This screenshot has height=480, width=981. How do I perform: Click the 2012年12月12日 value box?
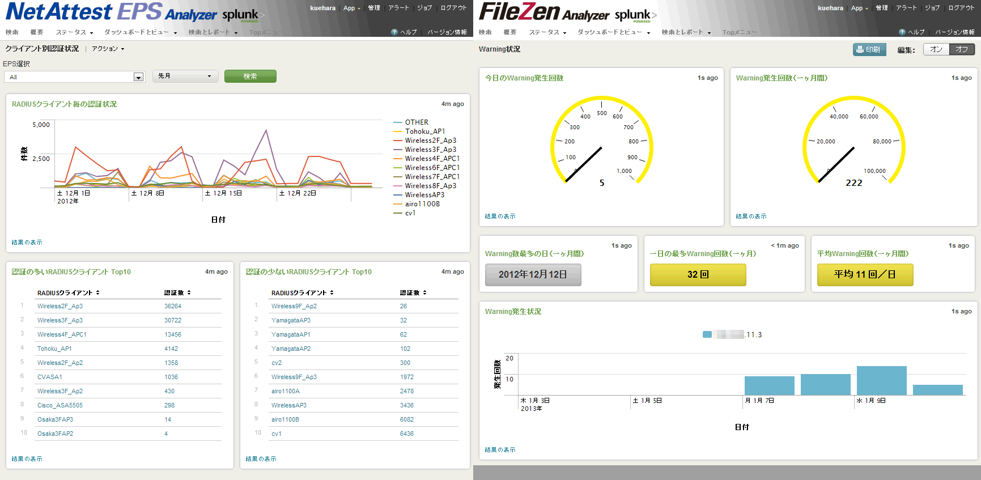click(533, 275)
